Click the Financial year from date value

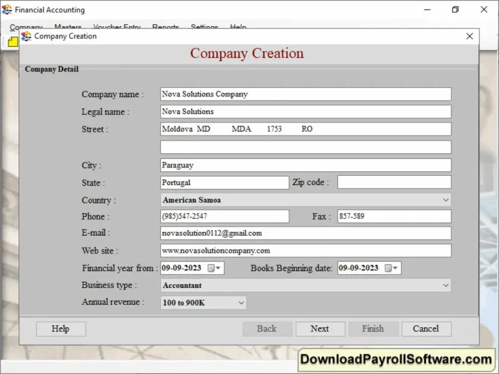pos(182,268)
